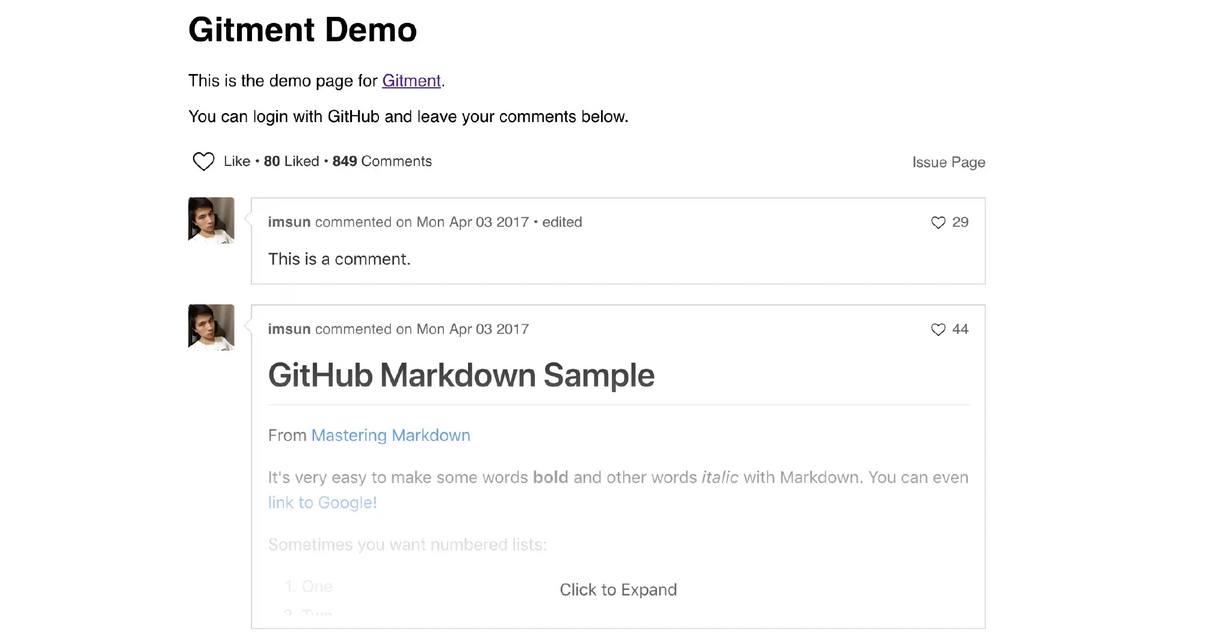Click the GitHub Markdown Sample heading
The image size is (1232, 637).
pyautogui.click(x=461, y=375)
